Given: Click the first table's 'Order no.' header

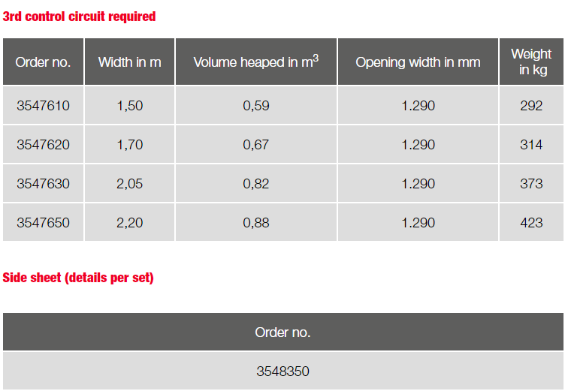Looking at the screenshot, I should (x=44, y=62).
